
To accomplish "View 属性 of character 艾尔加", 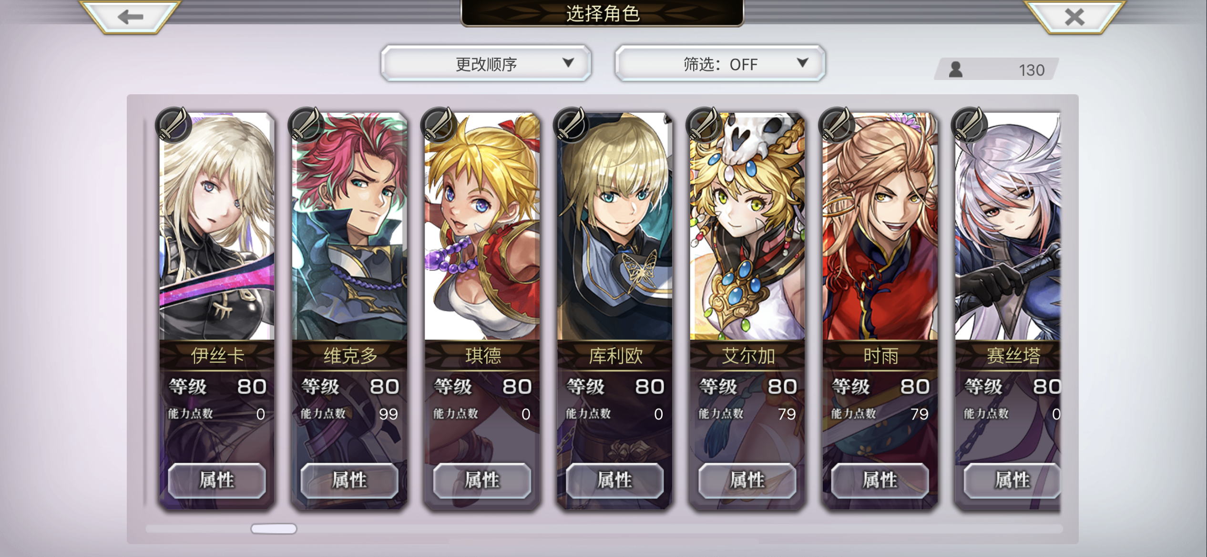I will (747, 480).
